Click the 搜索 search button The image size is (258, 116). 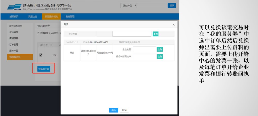(x=172, y=5)
